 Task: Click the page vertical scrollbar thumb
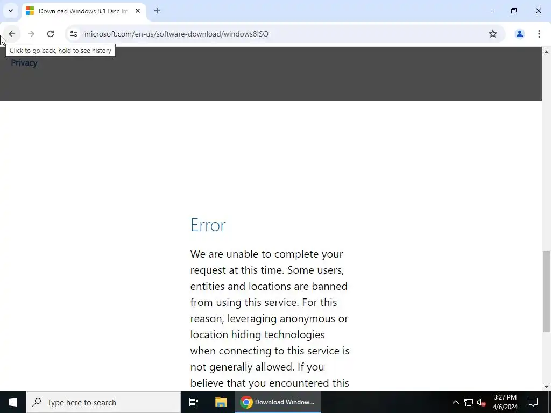click(x=546, y=291)
